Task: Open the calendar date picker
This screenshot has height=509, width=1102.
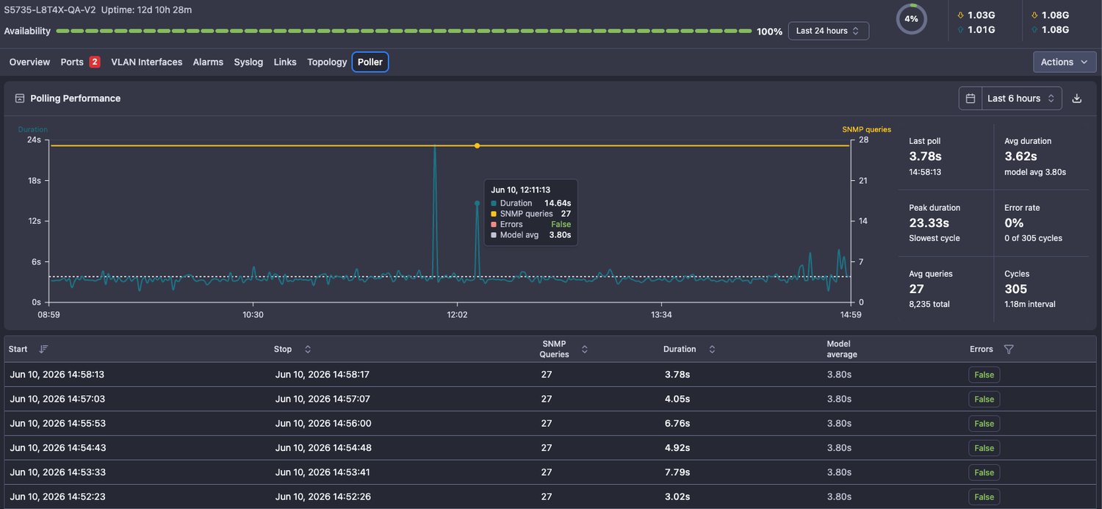Action: point(970,98)
